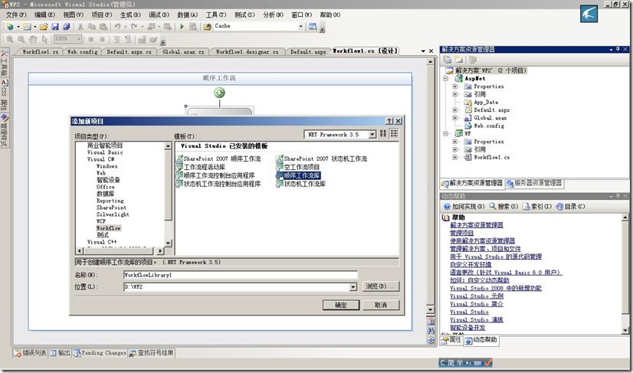Select 顺序工作流控制台应用程序 template
This screenshot has width=633, height=373.
215,175
